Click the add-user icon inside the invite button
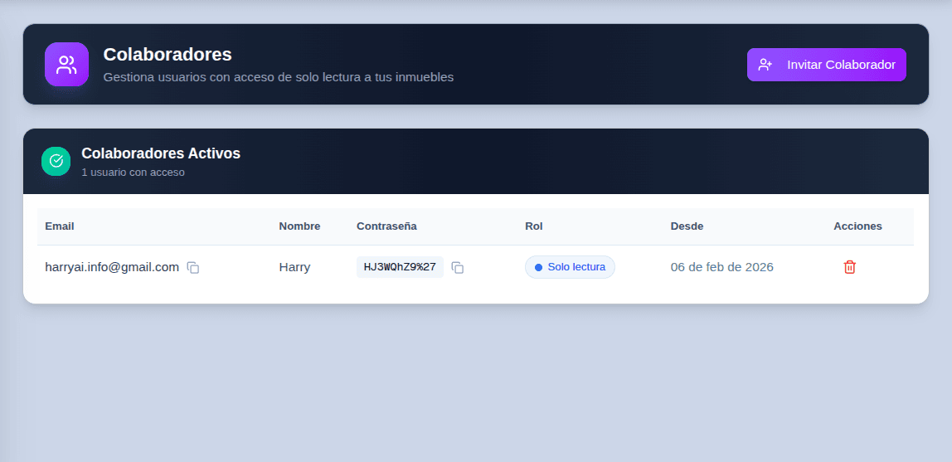The height and width of the screenshot is (462, 952). [765, 65]
